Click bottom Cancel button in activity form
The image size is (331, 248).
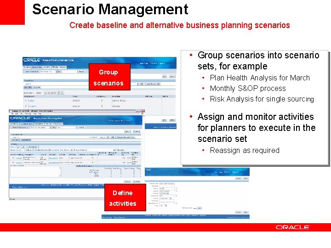pyautogui.click(x=238, y=212)
